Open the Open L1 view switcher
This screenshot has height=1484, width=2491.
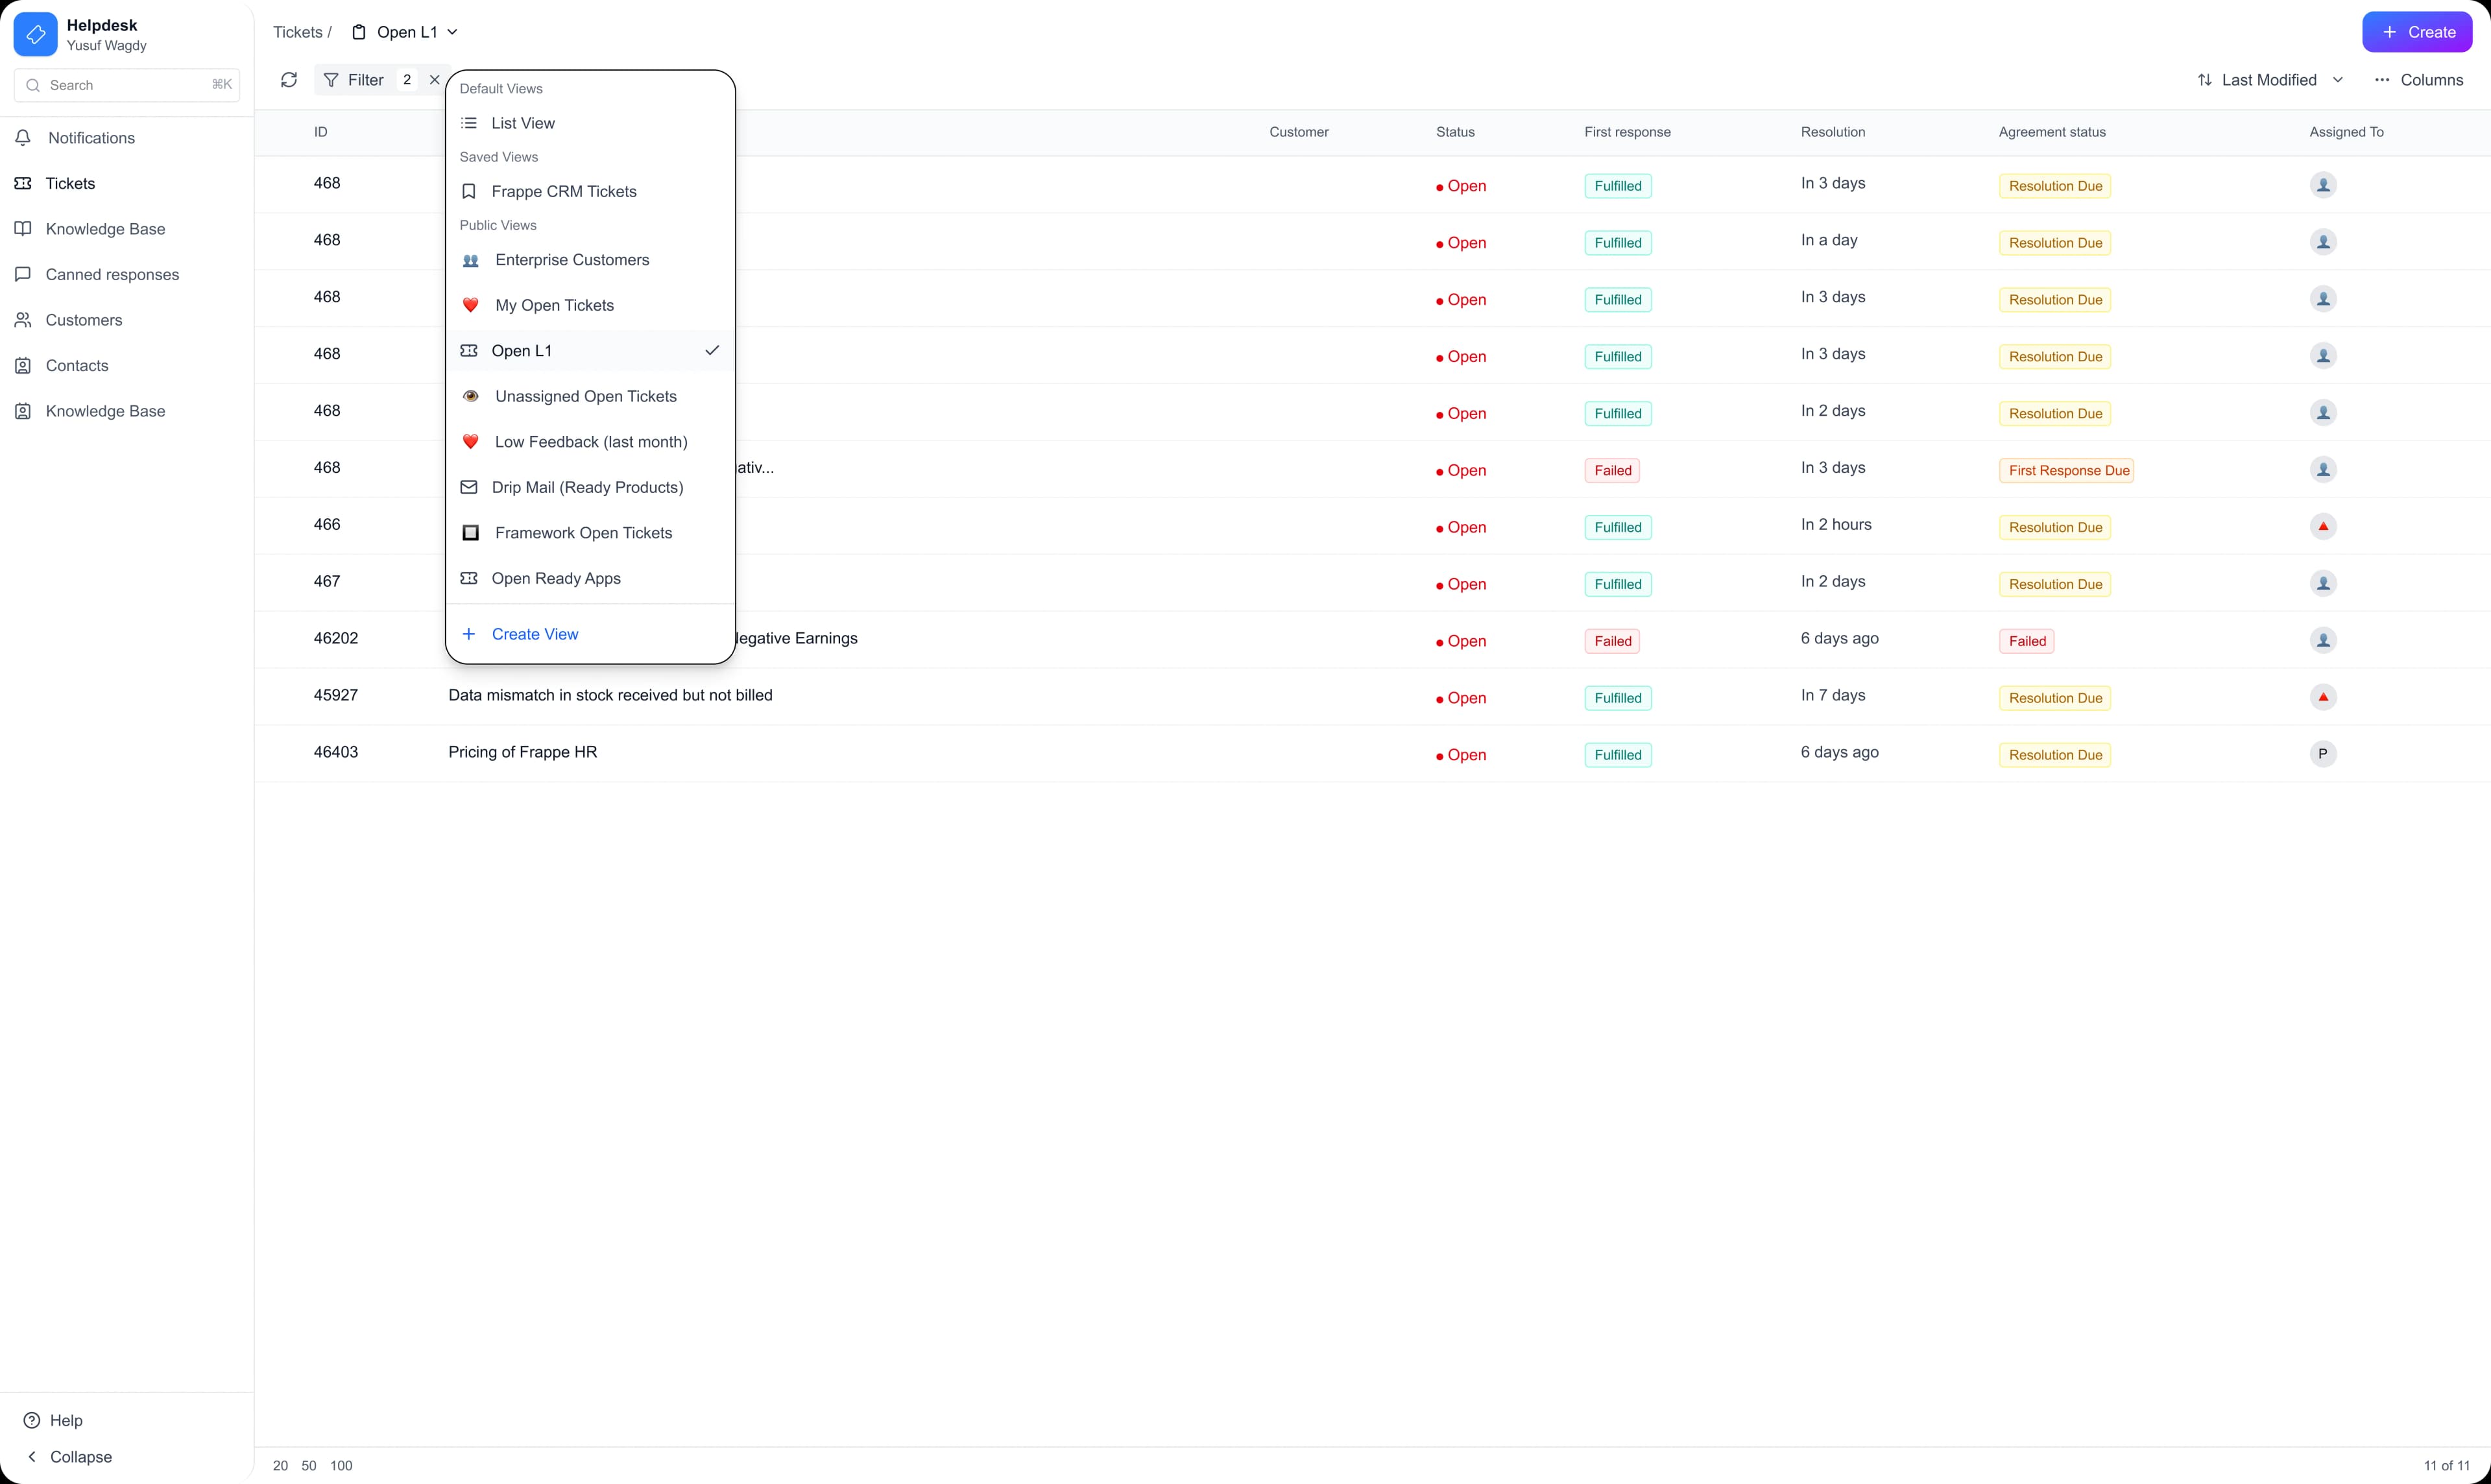tap(404, 31)
